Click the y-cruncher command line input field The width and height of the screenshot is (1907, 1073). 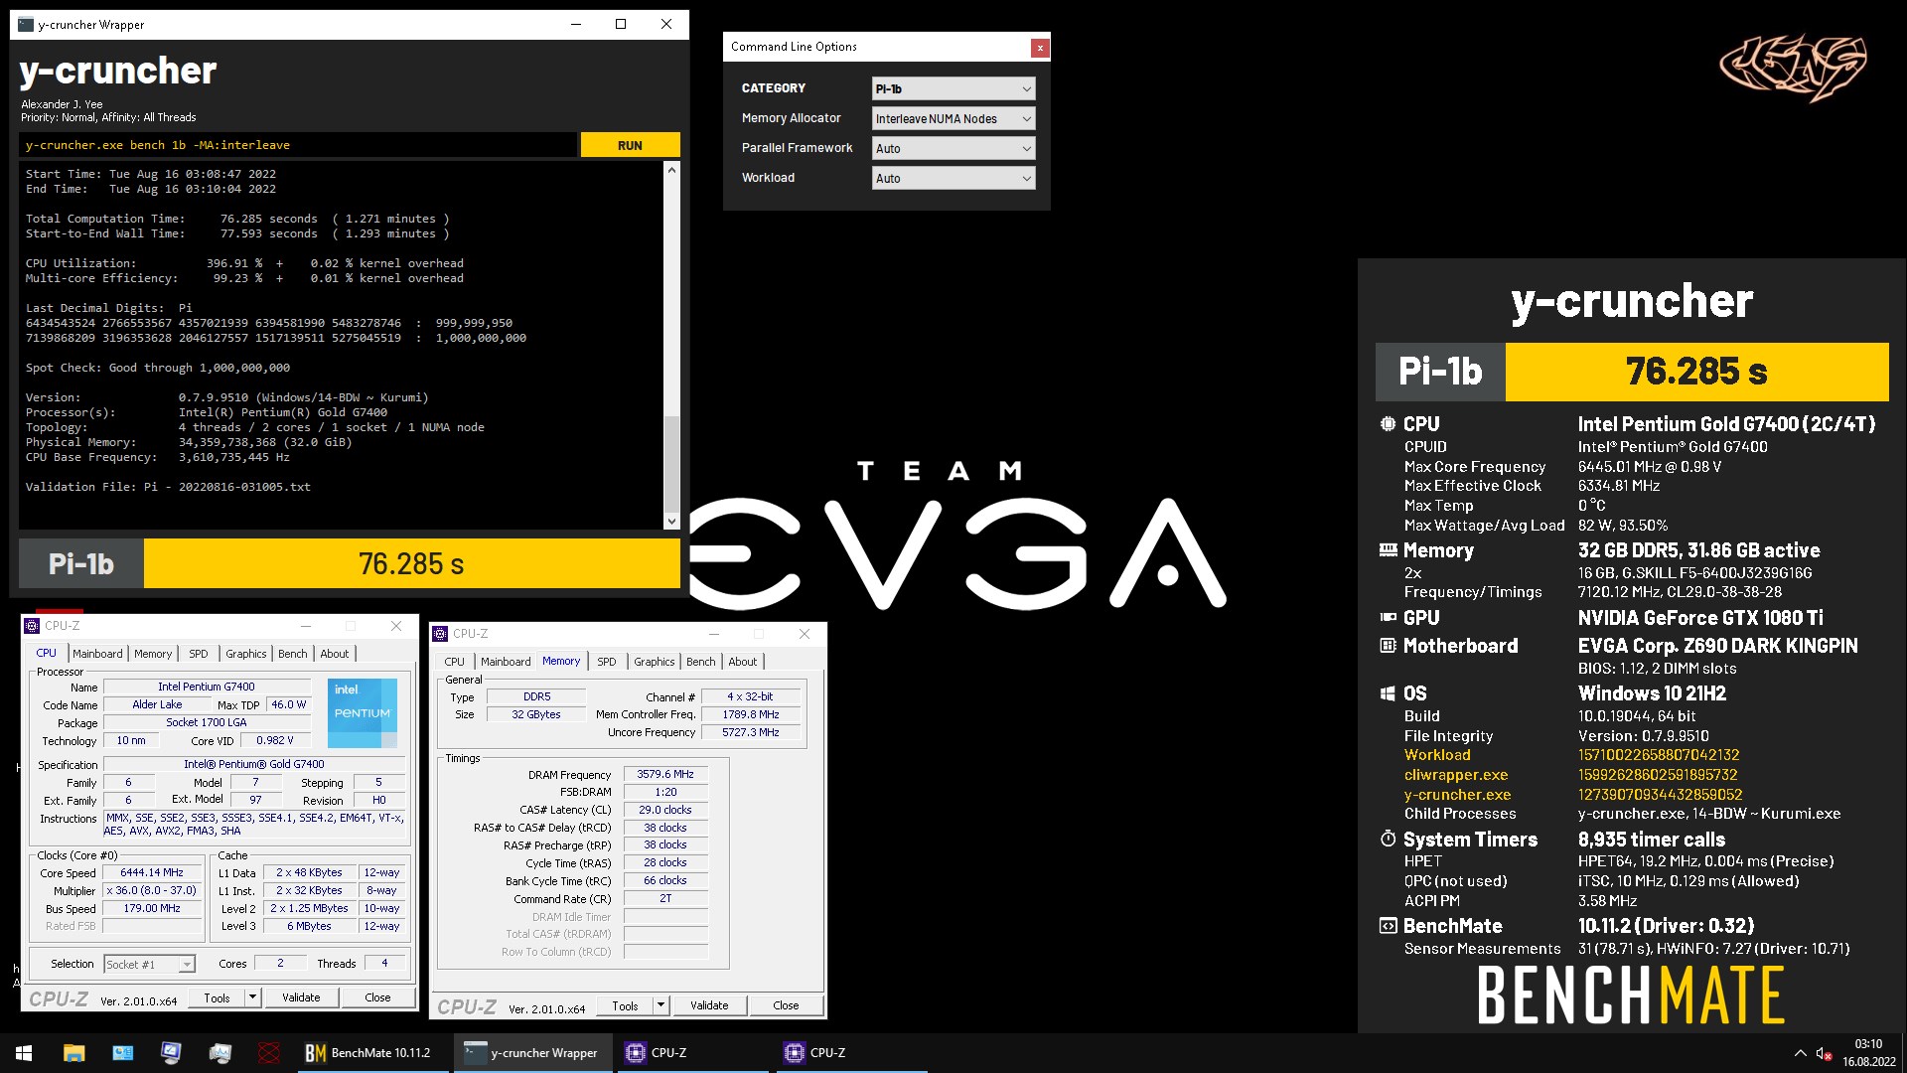pos(298,145)
